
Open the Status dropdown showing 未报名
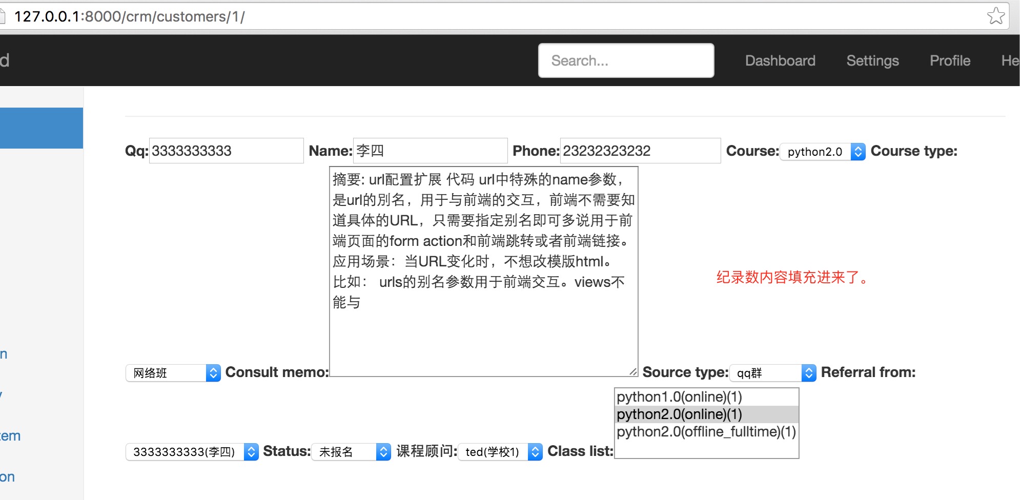(351, 452)
